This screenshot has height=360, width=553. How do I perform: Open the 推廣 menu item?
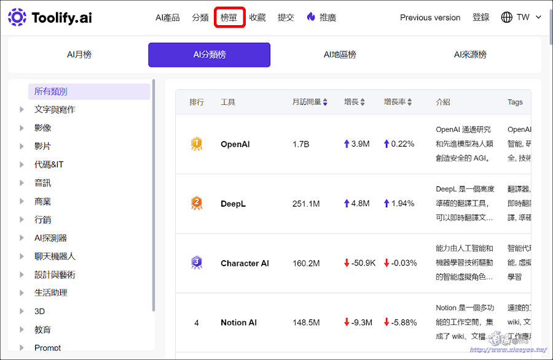click(327, 17)
